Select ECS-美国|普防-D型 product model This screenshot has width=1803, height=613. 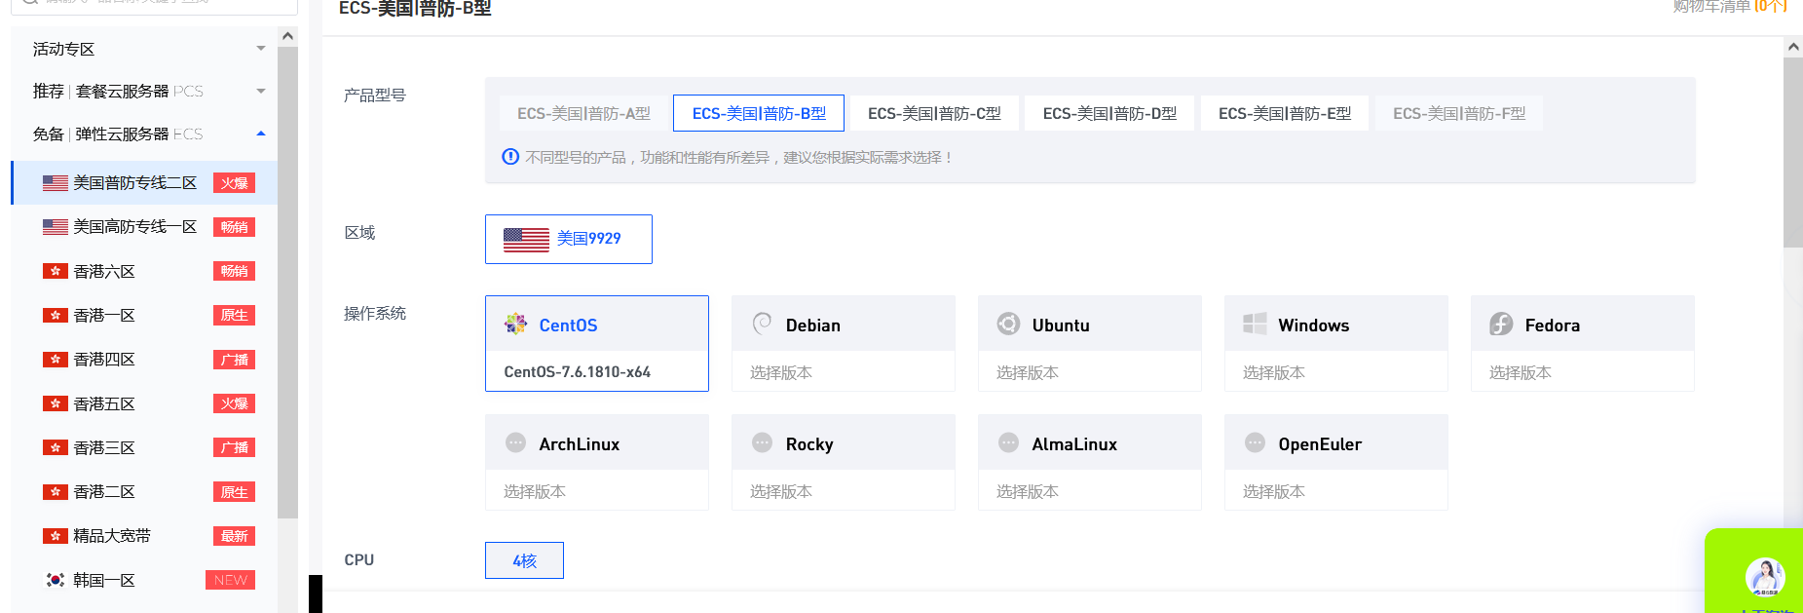click(1109, 113)
